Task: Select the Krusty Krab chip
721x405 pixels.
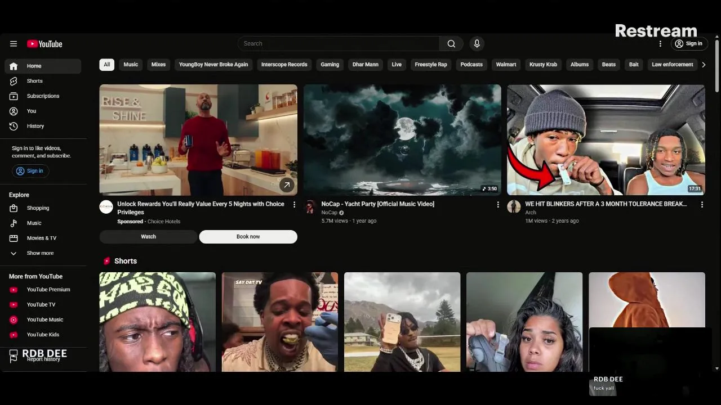Action: [x=543, y=65]
